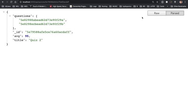Go back to the previous page
This screenshot has height=105, width=188.
[3, 2]
